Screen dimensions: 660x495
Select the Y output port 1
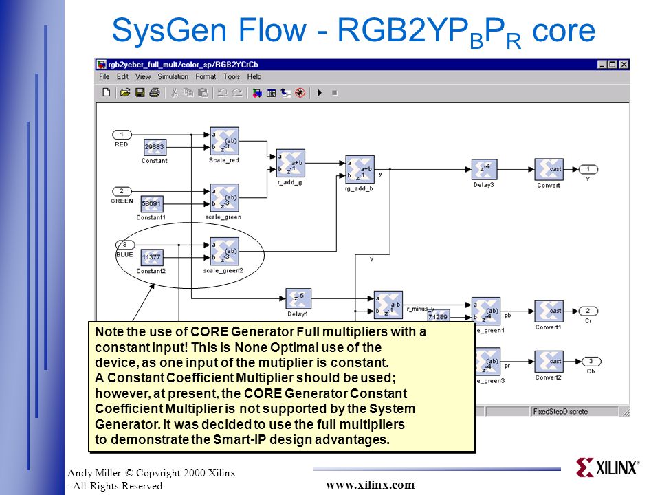588,170
